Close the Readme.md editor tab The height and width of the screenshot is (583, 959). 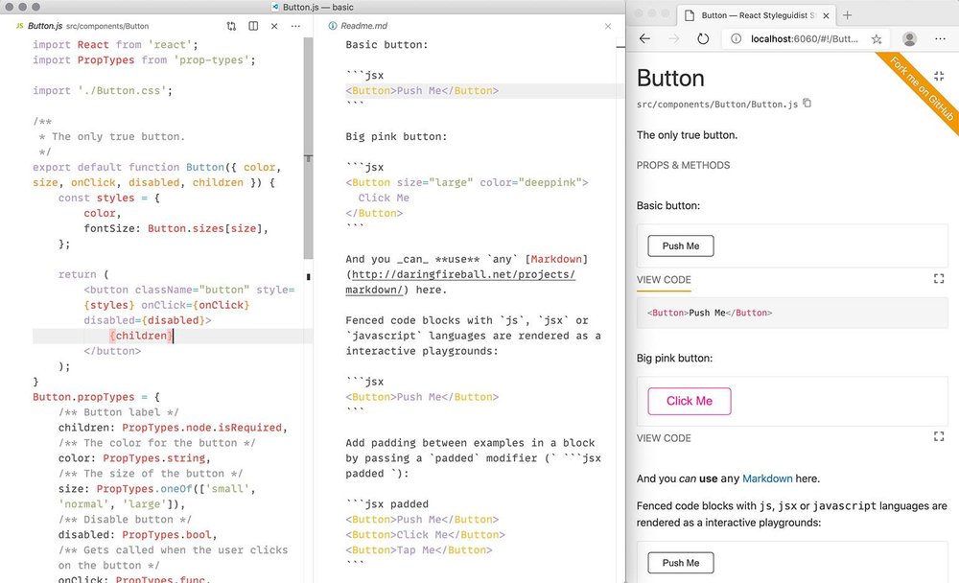tap(607, 26)
